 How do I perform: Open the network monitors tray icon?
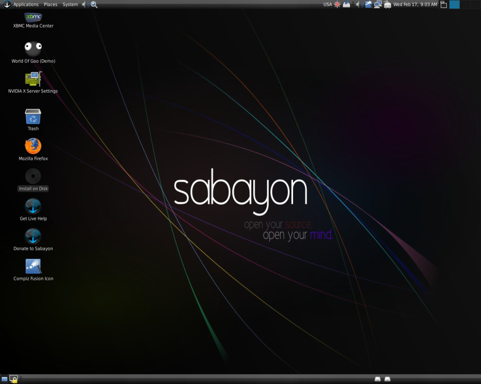click(378, 5)
